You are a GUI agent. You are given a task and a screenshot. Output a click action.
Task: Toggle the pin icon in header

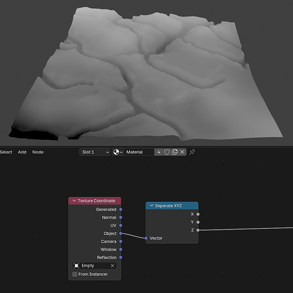click(x=192, y=152)
